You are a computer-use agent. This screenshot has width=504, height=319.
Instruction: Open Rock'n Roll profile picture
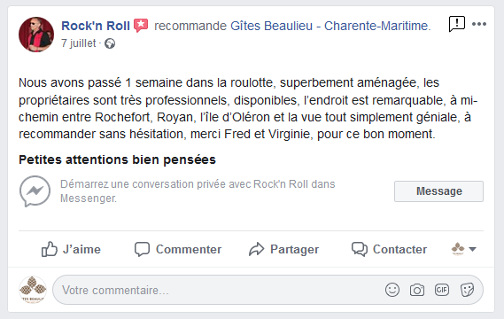(36, 35)
